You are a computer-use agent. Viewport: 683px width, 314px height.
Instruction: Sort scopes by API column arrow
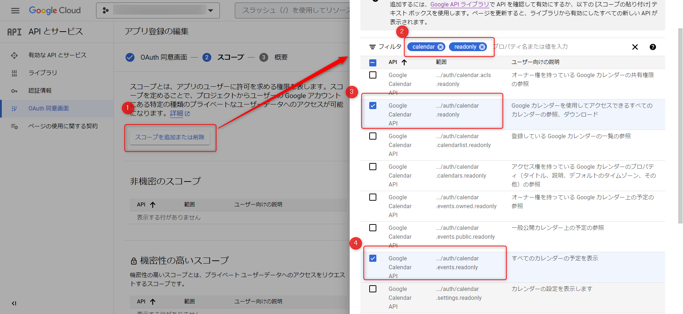tap(404, 63)
